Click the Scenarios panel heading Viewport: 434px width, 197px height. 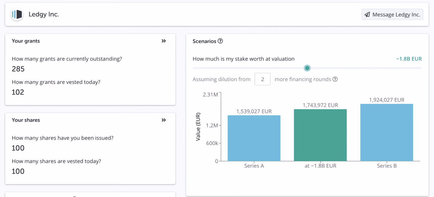(204, 41)
